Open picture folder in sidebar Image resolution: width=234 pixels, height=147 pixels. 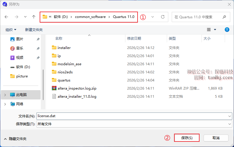click(22, 76)
